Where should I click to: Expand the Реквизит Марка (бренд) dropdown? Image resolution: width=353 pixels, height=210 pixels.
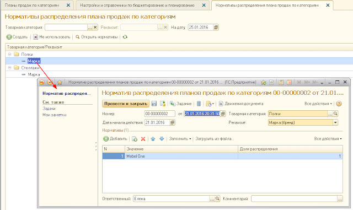point(335,122)
